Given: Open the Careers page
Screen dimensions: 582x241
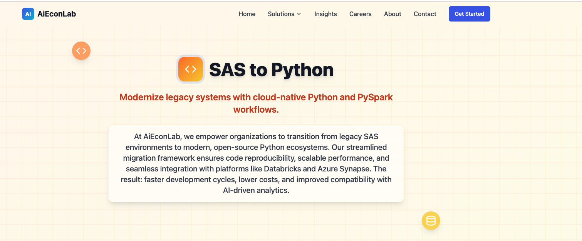Looking at the screenshot, I should (361, 14).
